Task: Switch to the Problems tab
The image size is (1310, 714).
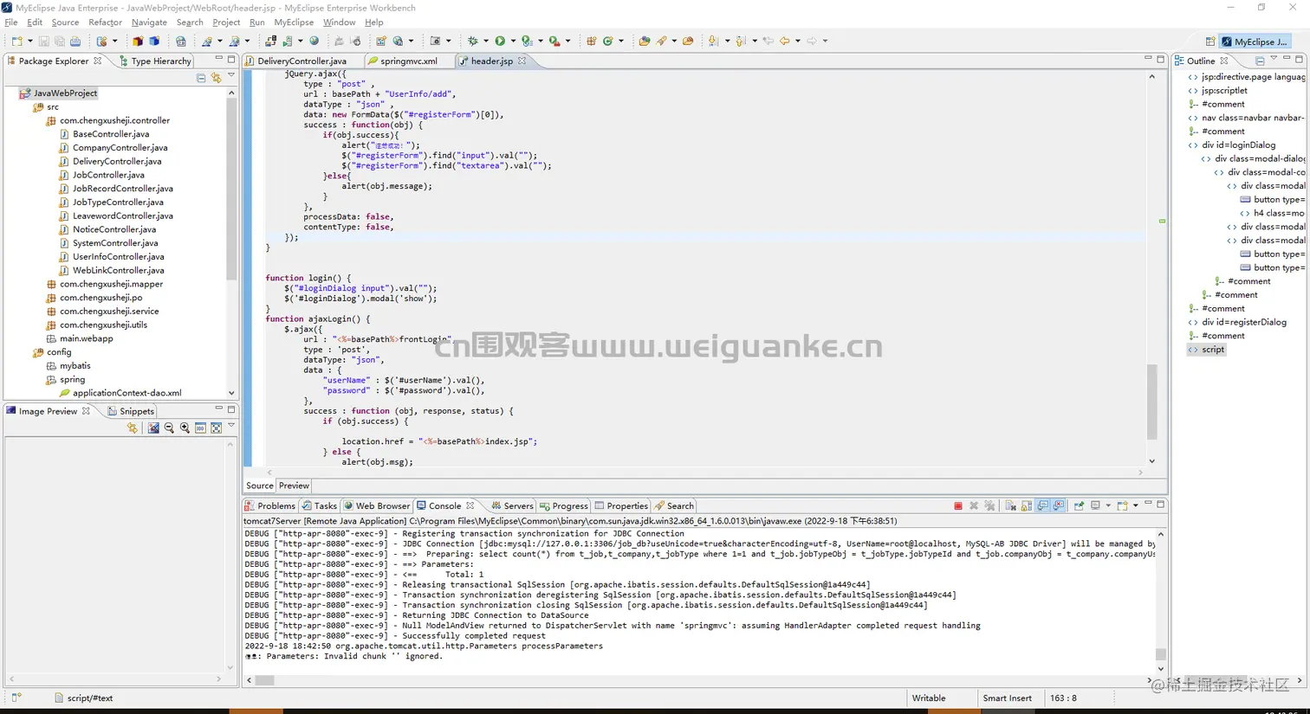Action: point(270,505)
